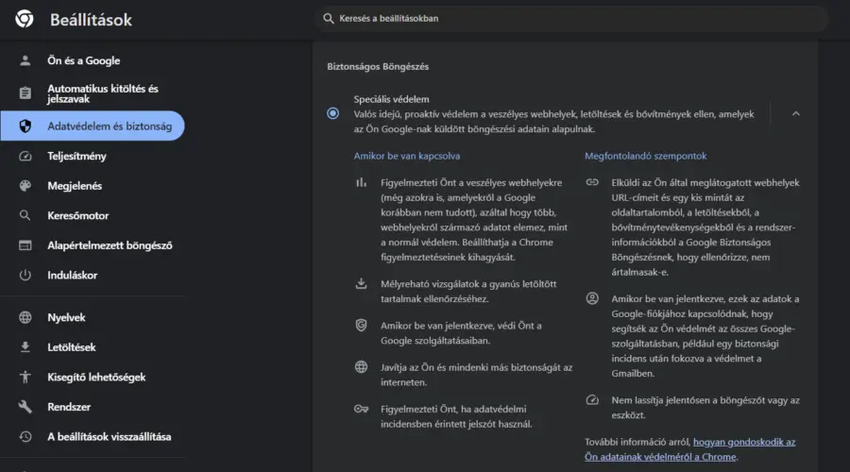Click the speedometer icon for Teljesítmény
850x472 pixels.
pos(25,156)
